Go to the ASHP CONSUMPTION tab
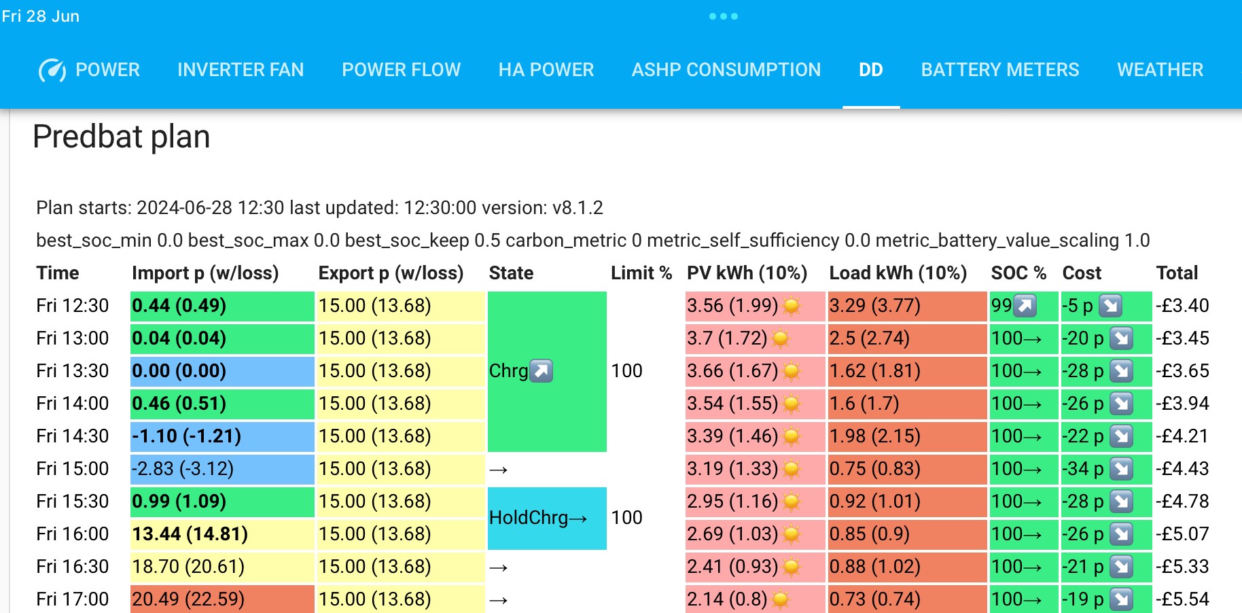This screenshot has width=1242, height=613. point(726,70)
